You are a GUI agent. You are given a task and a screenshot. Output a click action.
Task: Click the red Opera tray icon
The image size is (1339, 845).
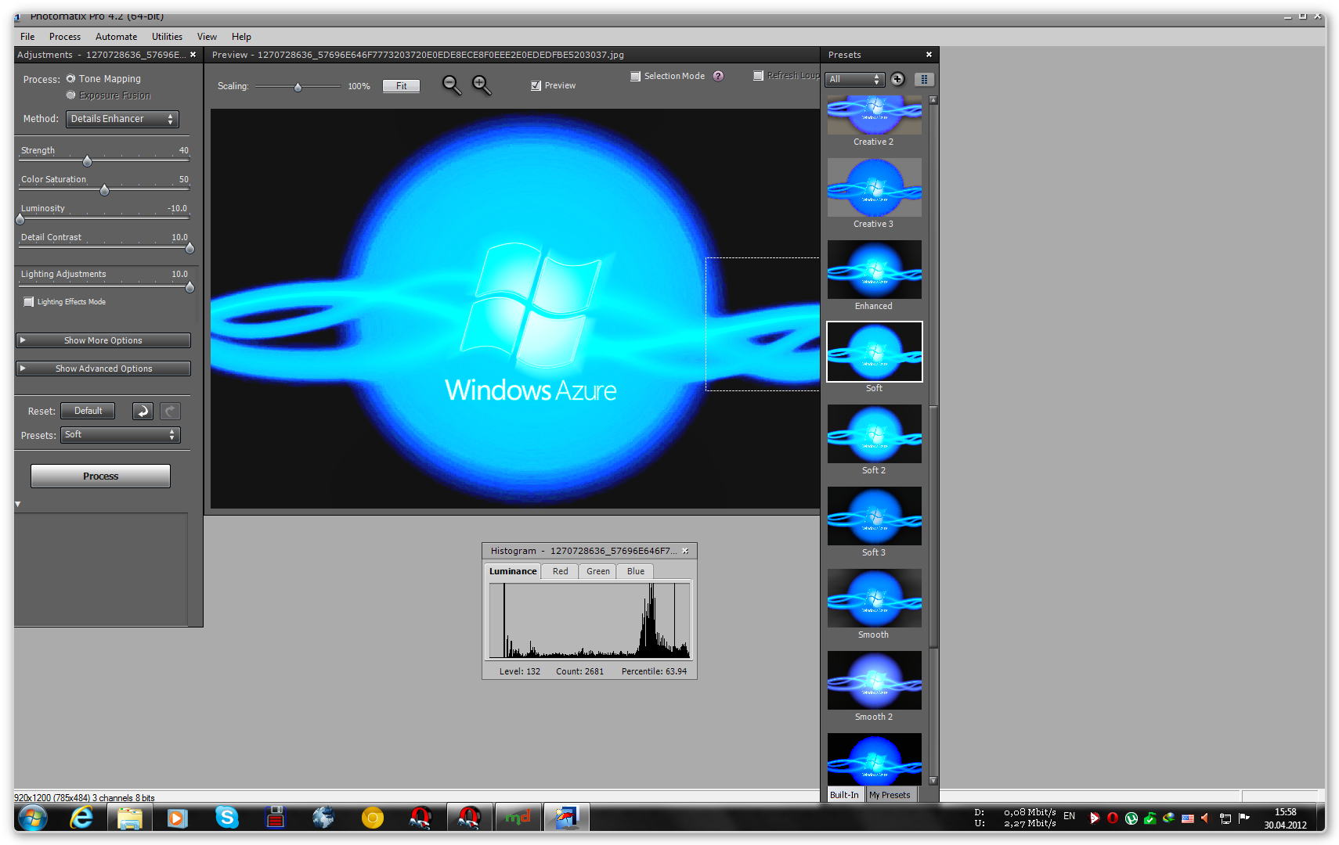tap(1112, 818)
